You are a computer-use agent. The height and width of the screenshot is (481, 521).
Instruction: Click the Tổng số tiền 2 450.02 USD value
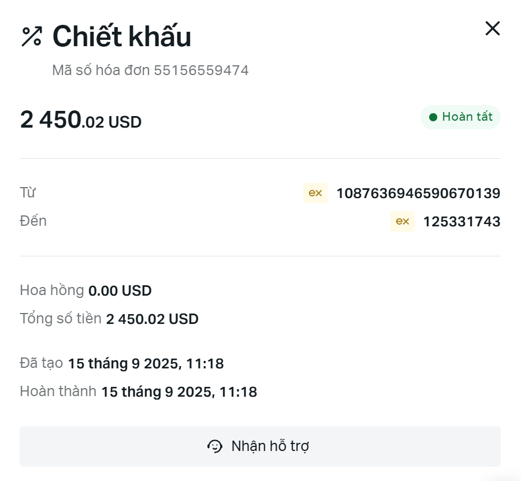coord(152,319)
